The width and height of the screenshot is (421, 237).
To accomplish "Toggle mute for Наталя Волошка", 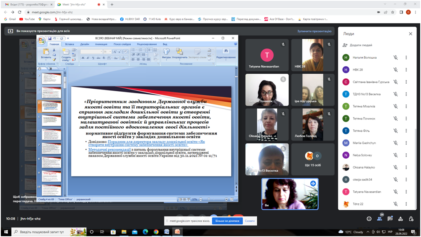I will pyautogui.click(x=396, y=57).
